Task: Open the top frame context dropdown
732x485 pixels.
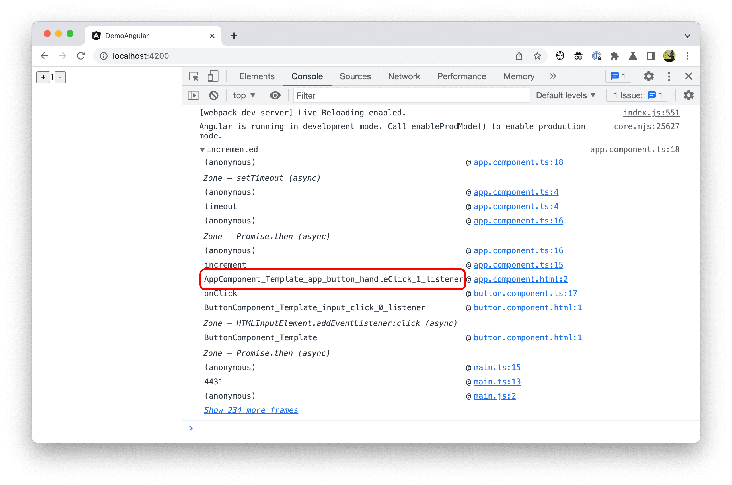Action: coord(243,96)
